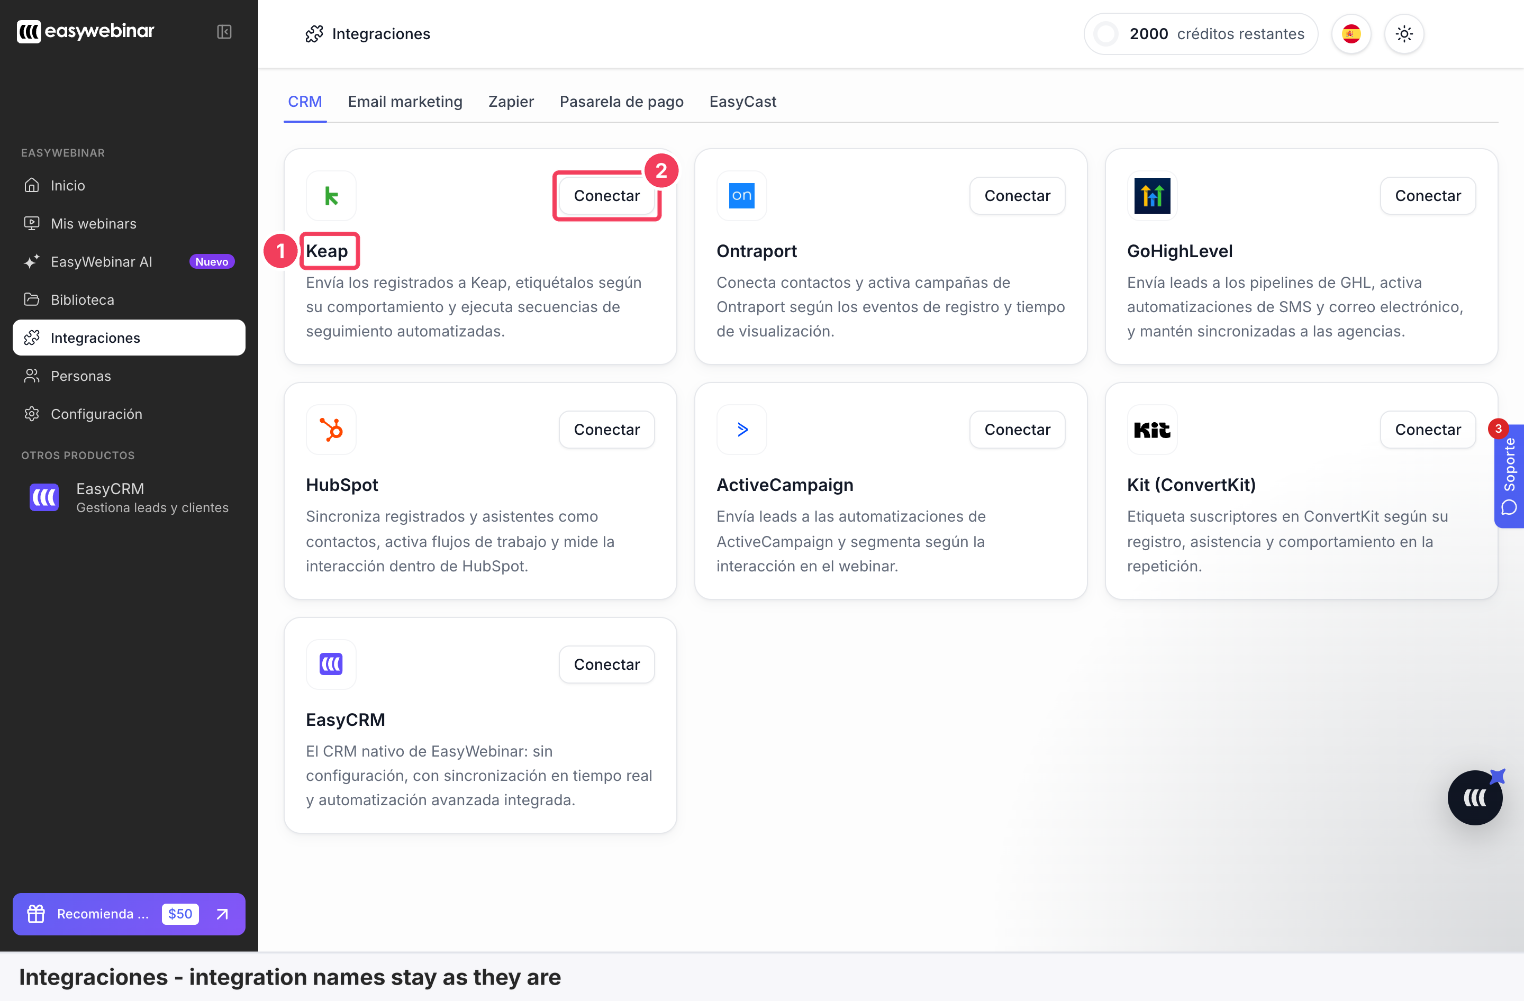Image resolution: width=1524 pixels, height=1001 pixels.
Task: Click the 2000 créditos restantes text
Action: [1217, 34]
